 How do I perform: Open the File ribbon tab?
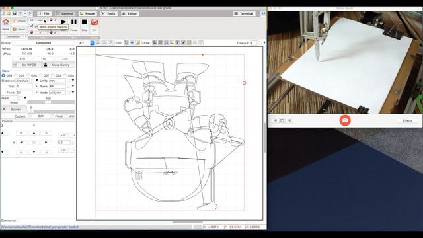pyautogui.click(x=44, y=13)
